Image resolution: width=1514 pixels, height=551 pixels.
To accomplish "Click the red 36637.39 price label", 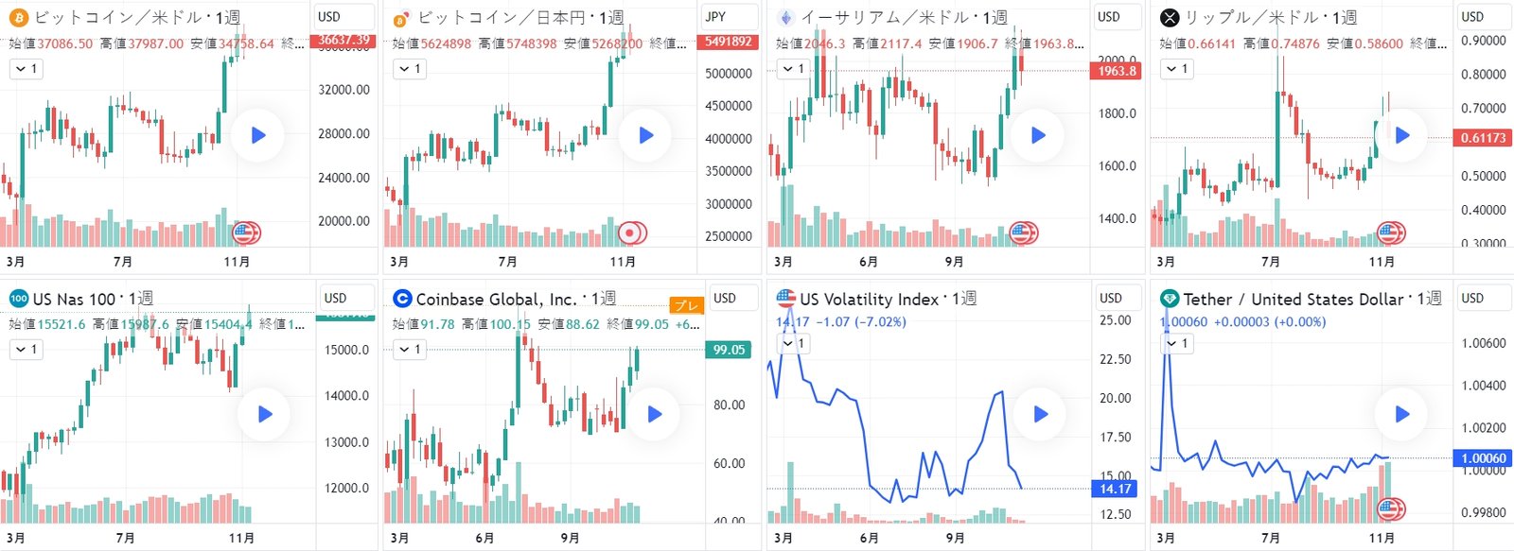I will coord(343,41).
